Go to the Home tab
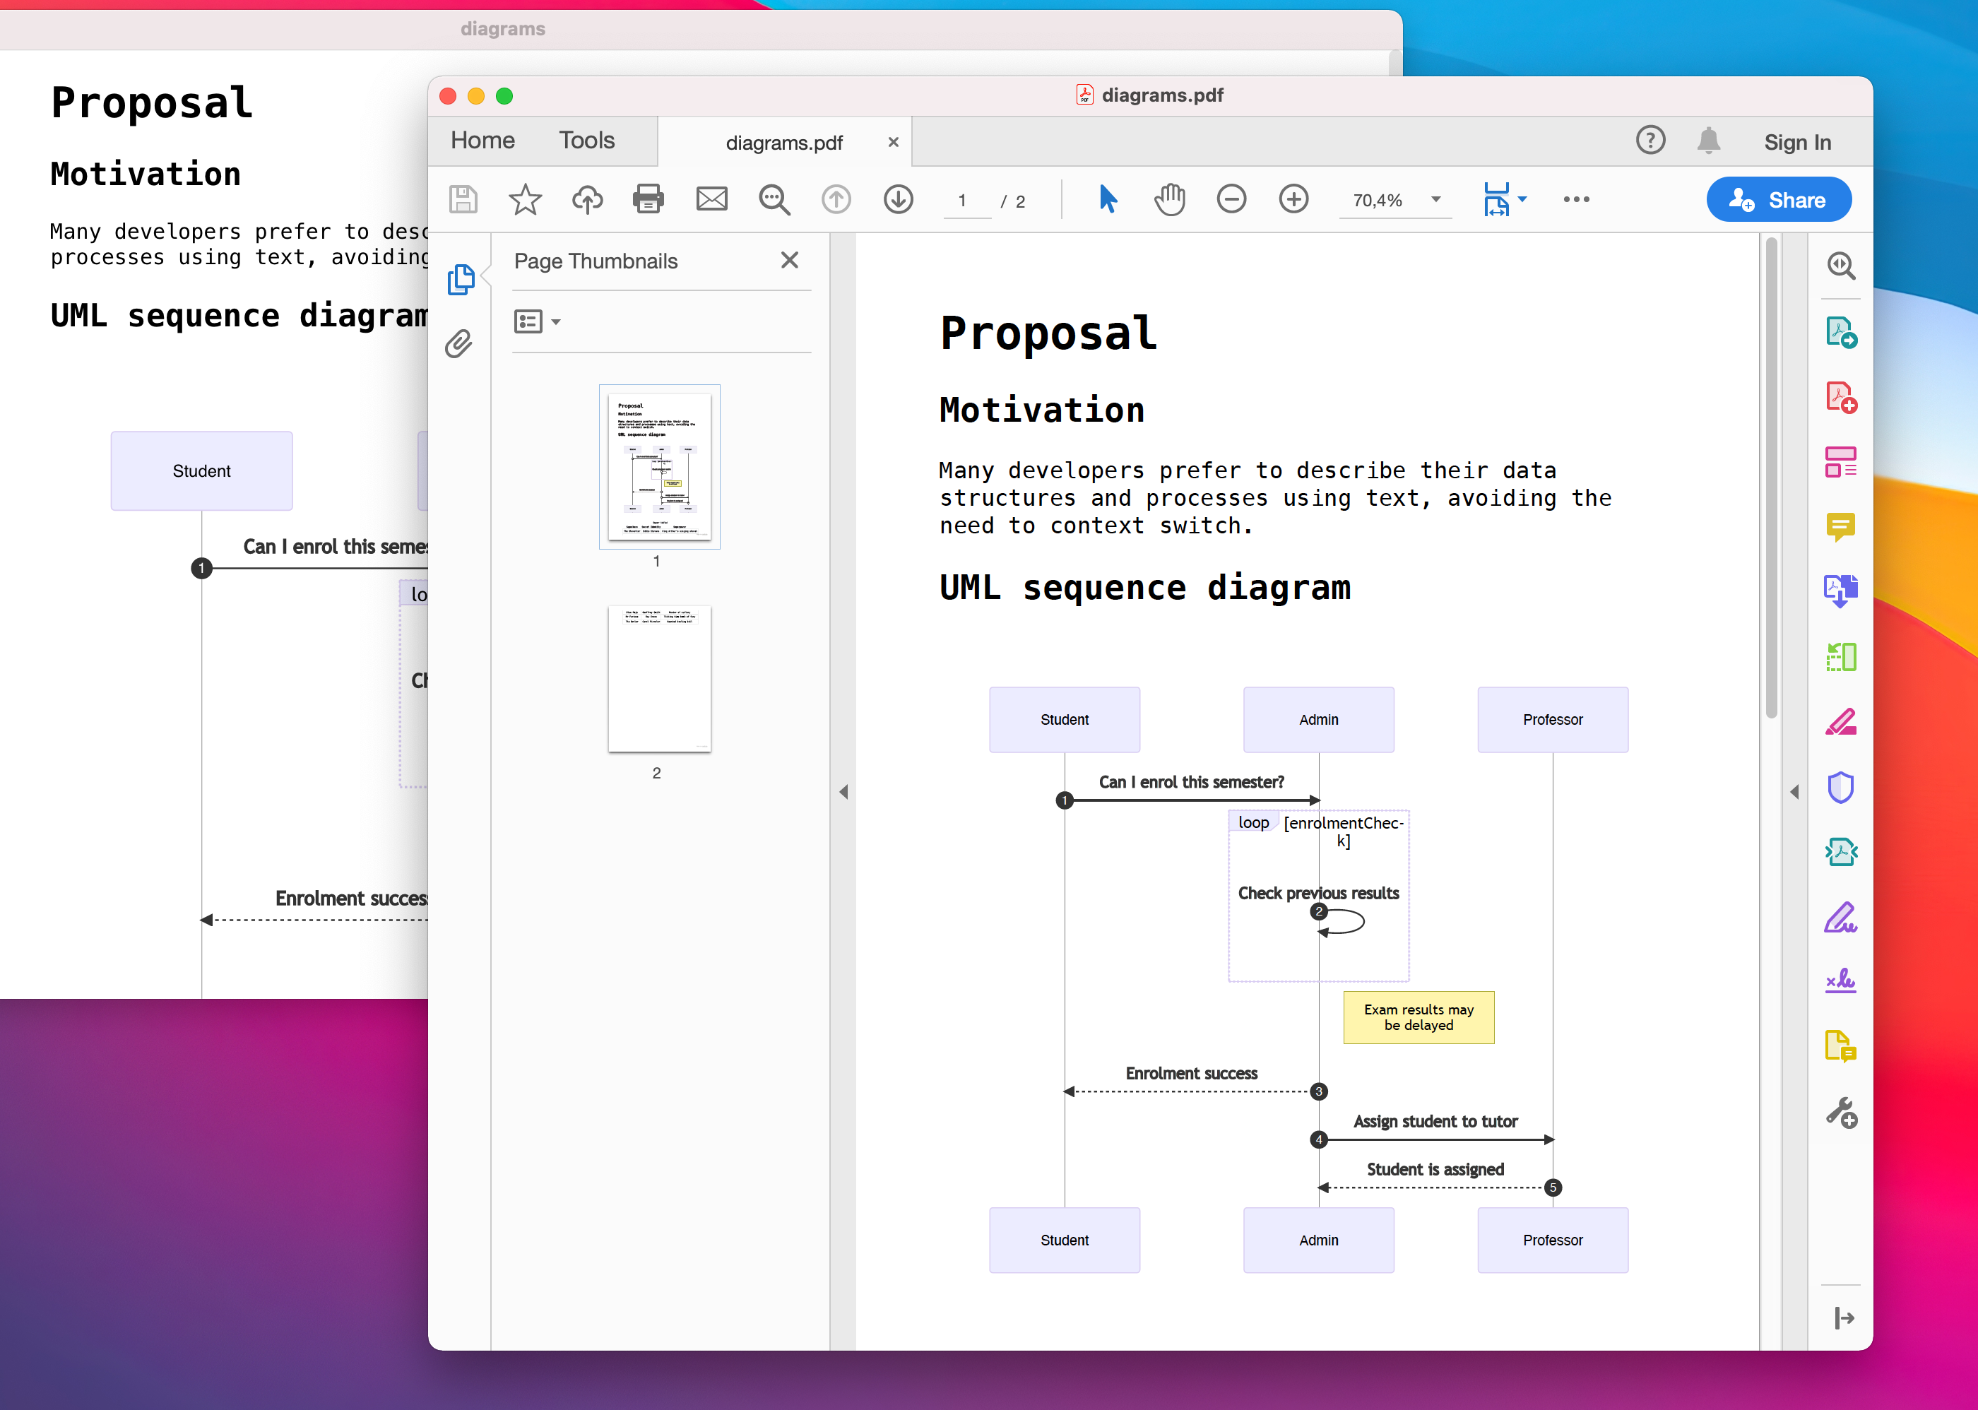Viewport: 1978px width, 1410px height. click(x=482, y=141)
